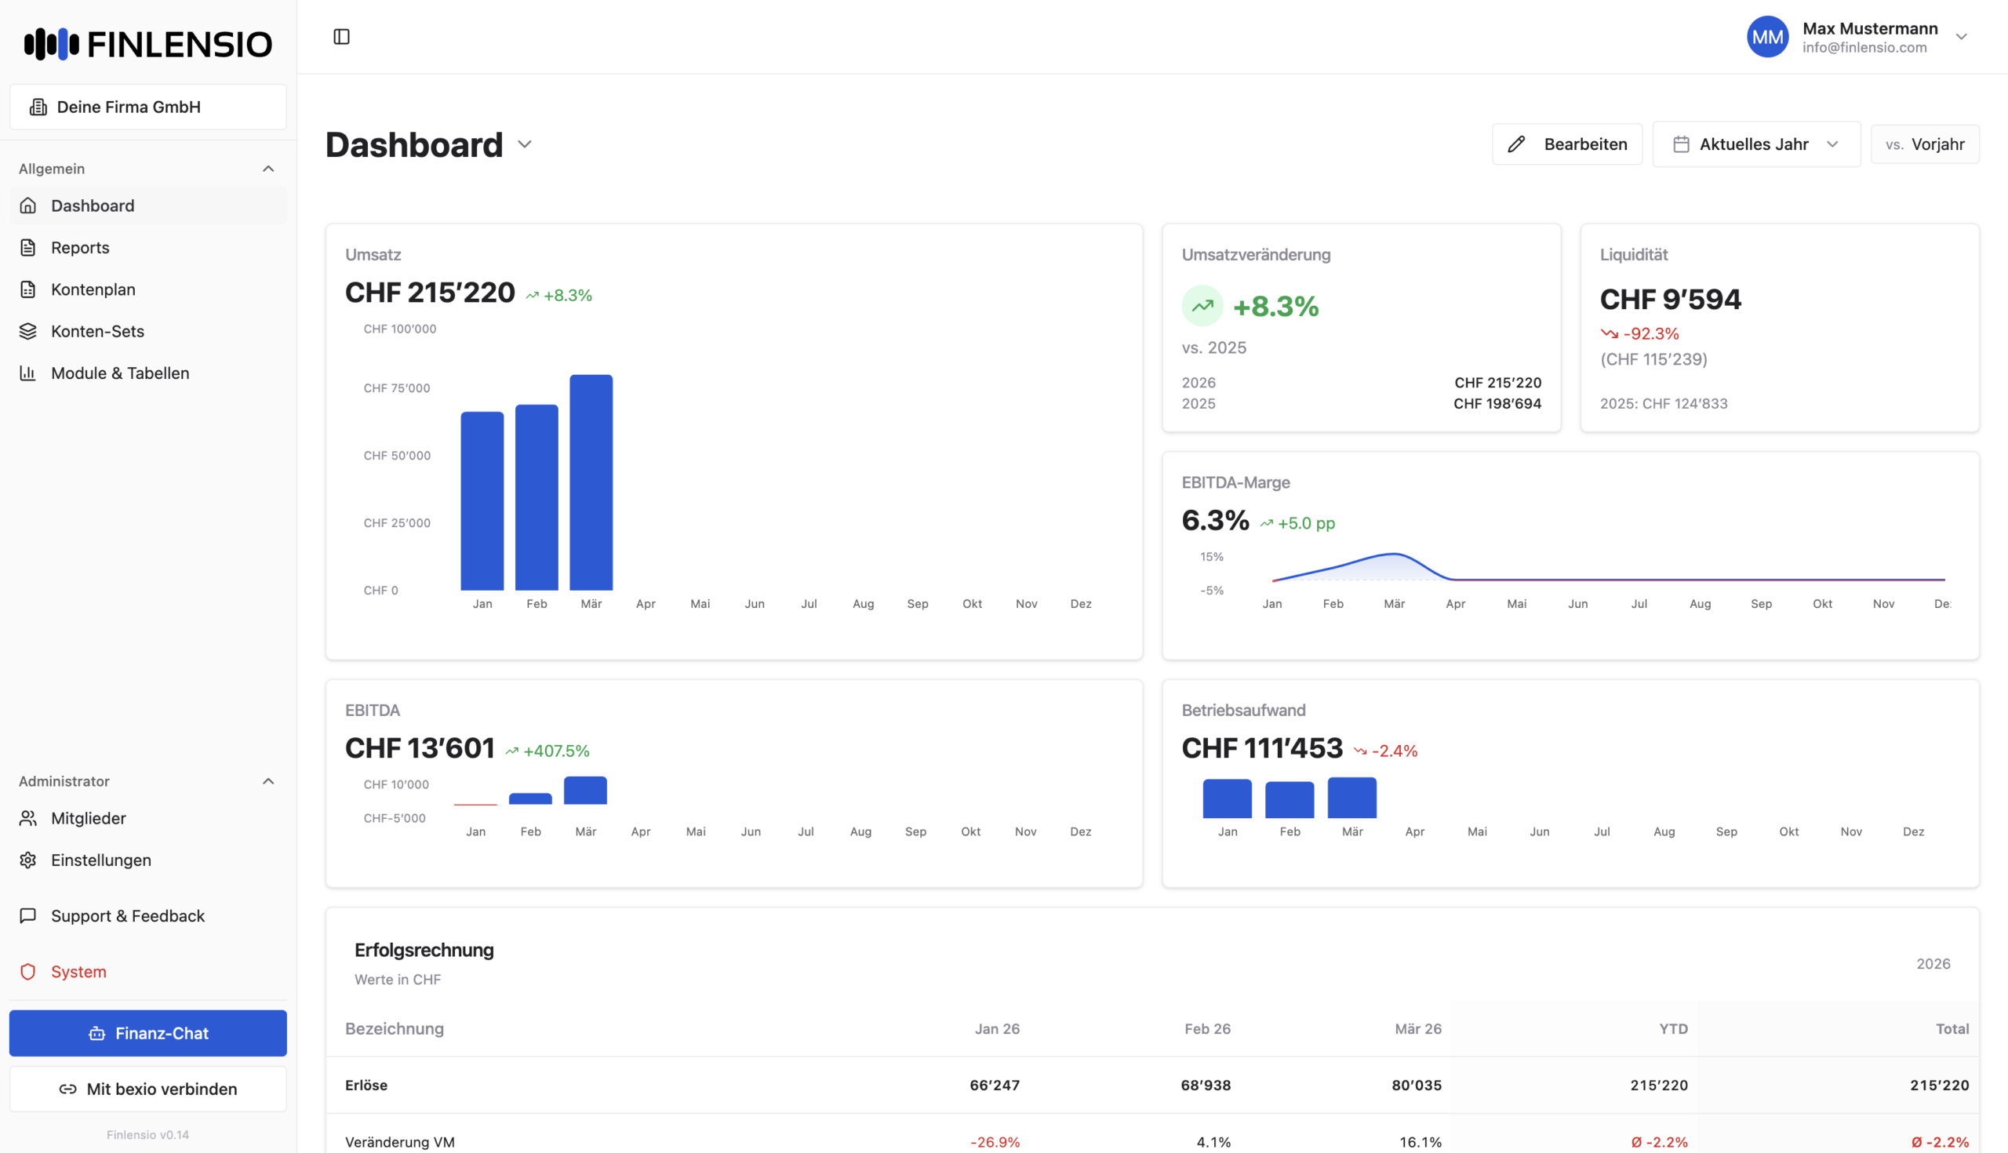Open the Aktuelles Jahr period dropdown
The height and width of the screenshot is (1153, 2008).
[1755, 144]
